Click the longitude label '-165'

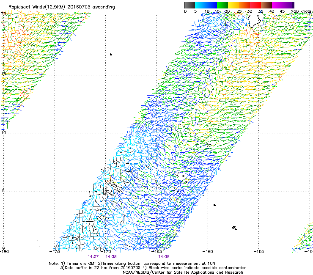[x=156, y=251]
